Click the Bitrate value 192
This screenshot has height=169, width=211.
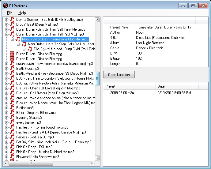click(x=139, y=58)
